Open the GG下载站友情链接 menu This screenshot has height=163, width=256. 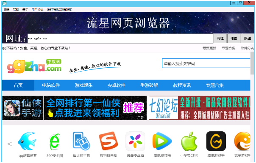(x=59, y=10)
